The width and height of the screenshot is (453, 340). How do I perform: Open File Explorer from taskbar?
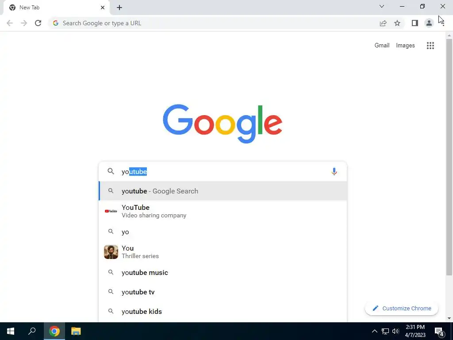pyautogui.click(x=76, y=331)
